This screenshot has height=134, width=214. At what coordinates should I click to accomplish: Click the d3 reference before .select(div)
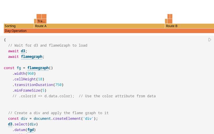10,124
